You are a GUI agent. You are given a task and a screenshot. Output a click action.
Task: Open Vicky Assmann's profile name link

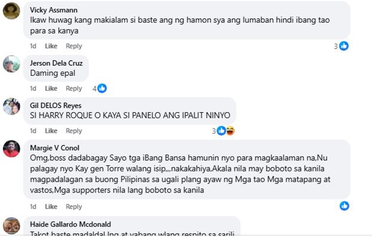[54, 10]
